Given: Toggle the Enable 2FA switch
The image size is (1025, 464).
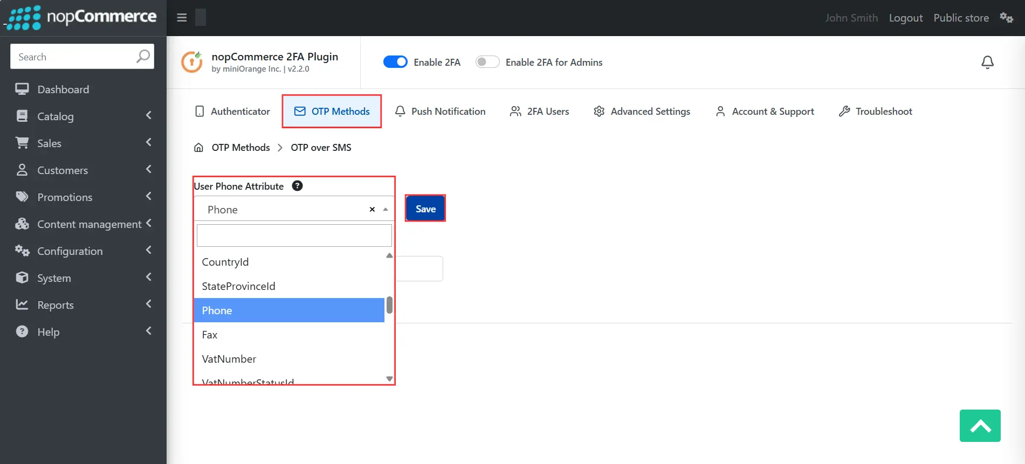Looking at the screenshot, I should pyautogui.click(x=395, y=62).
